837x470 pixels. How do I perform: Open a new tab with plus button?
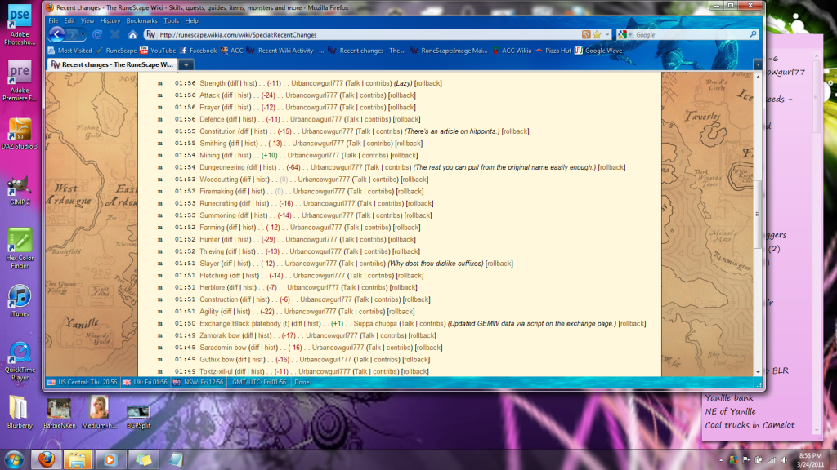tap(186, 65)
